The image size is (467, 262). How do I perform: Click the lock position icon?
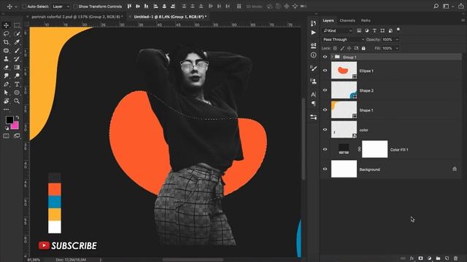(x=349, y=48)
